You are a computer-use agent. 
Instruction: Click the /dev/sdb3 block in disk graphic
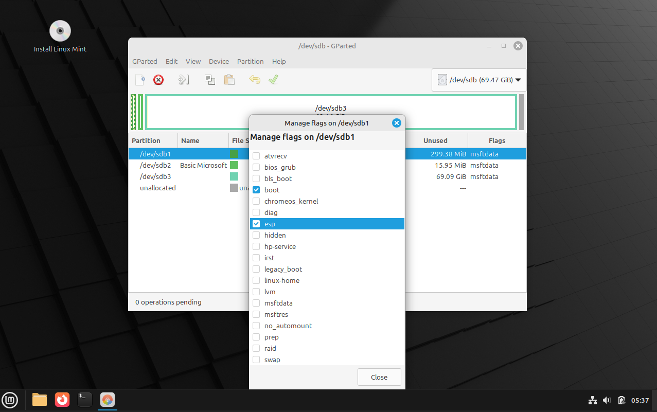[331, 112]
